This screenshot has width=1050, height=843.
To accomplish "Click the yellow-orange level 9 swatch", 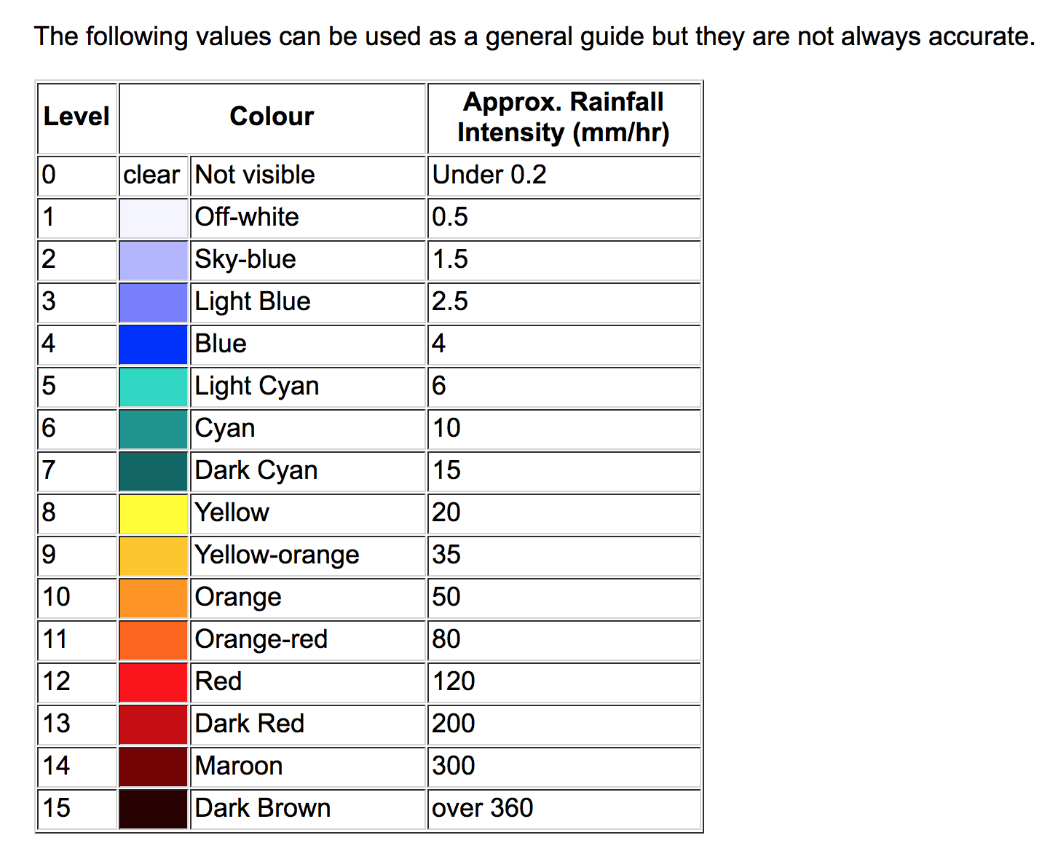I will 154,556.
